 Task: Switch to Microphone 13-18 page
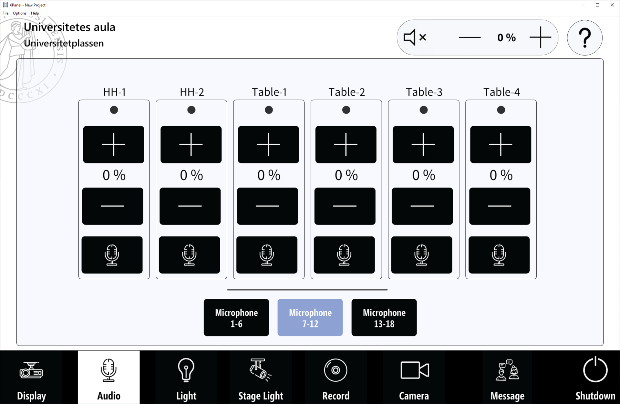[384, 317]
